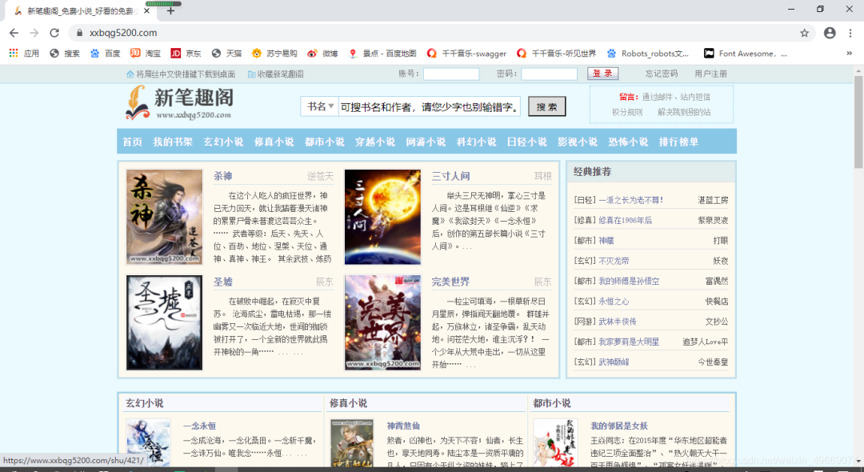This screenshot has width=864, height=472.
Task: Select 排行榜单 in the navigation bar
Action: point(678,142)
